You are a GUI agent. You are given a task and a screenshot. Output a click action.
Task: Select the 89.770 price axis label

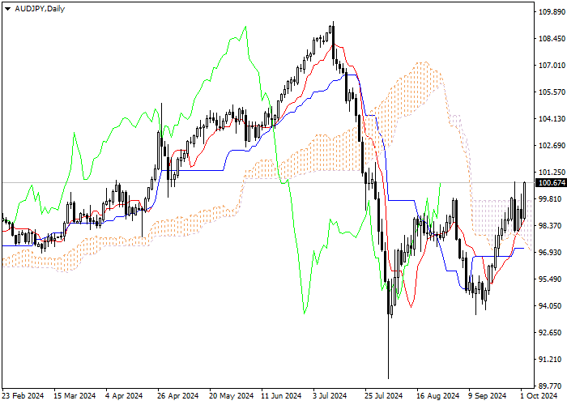552,386
